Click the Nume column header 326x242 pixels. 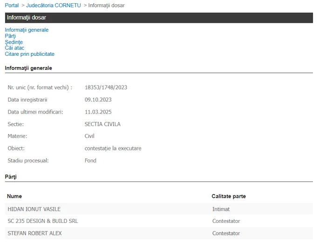click(x=14, y=196)
